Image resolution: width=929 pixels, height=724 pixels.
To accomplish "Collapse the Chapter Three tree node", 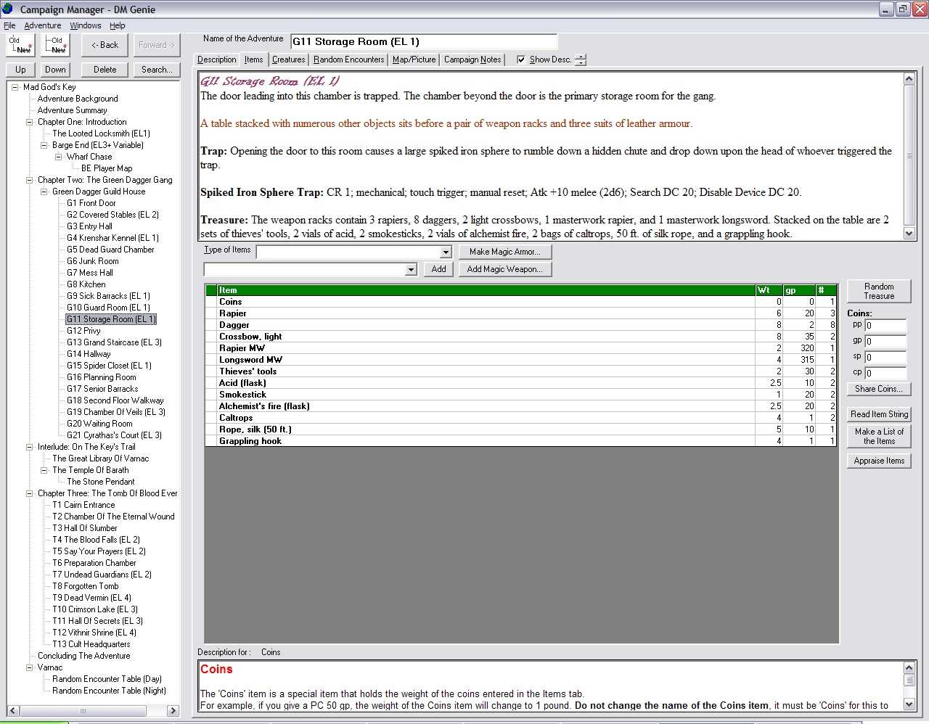I will point(30,493).
